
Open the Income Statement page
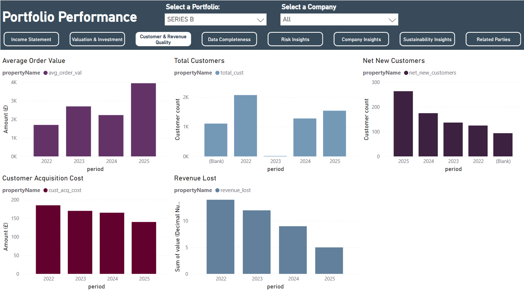(x=31, y=39)
